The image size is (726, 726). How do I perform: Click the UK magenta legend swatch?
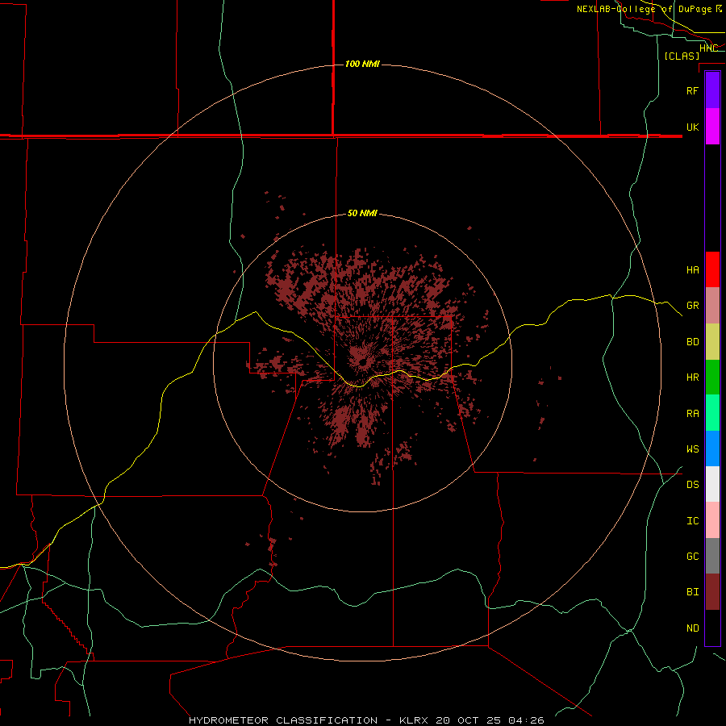[x=712, y=127]
